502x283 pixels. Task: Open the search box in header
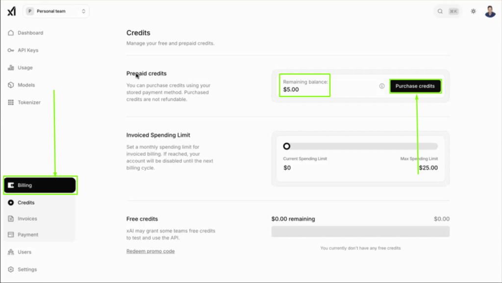[448, 11]
